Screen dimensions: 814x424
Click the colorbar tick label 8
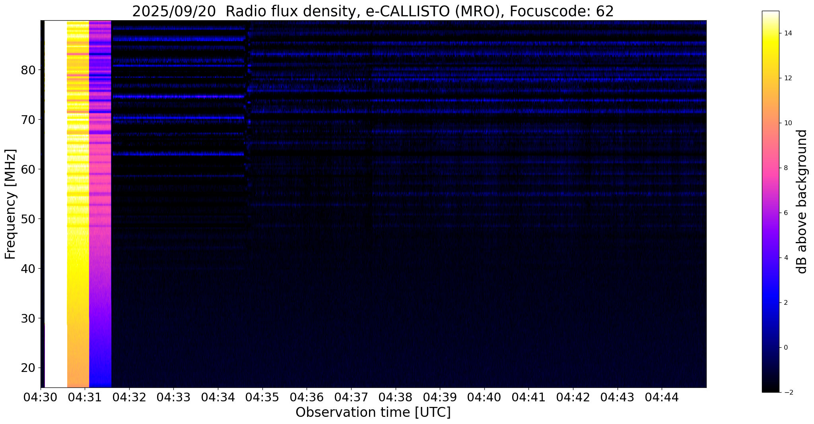pos(785,168)
